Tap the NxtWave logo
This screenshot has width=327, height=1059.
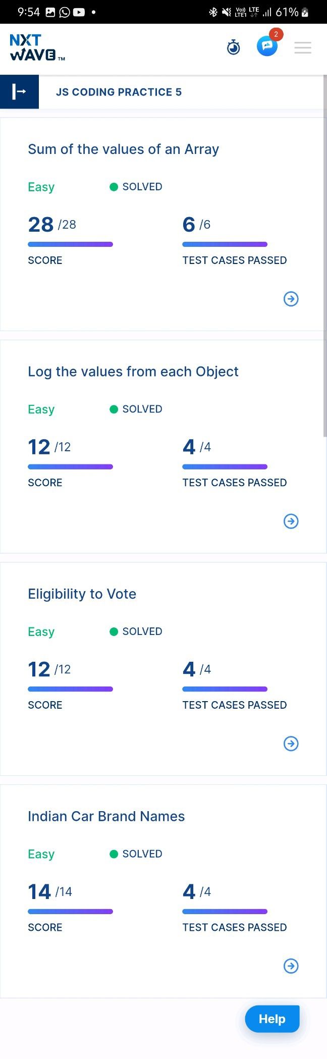pyautogui.click(x=37, y=47)
